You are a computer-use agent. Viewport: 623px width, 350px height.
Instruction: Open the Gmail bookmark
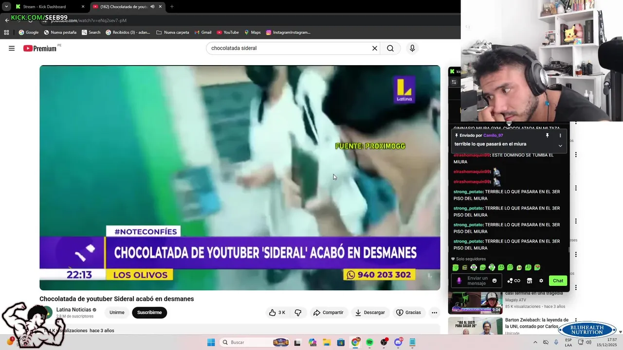coord(203,33)
